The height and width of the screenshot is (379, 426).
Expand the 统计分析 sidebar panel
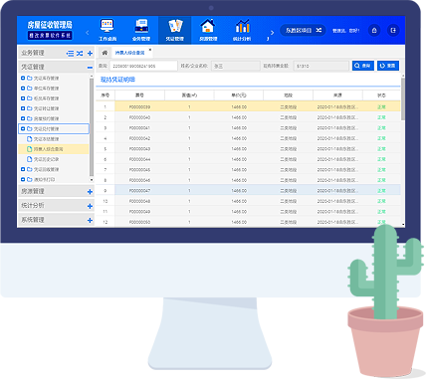90,206
